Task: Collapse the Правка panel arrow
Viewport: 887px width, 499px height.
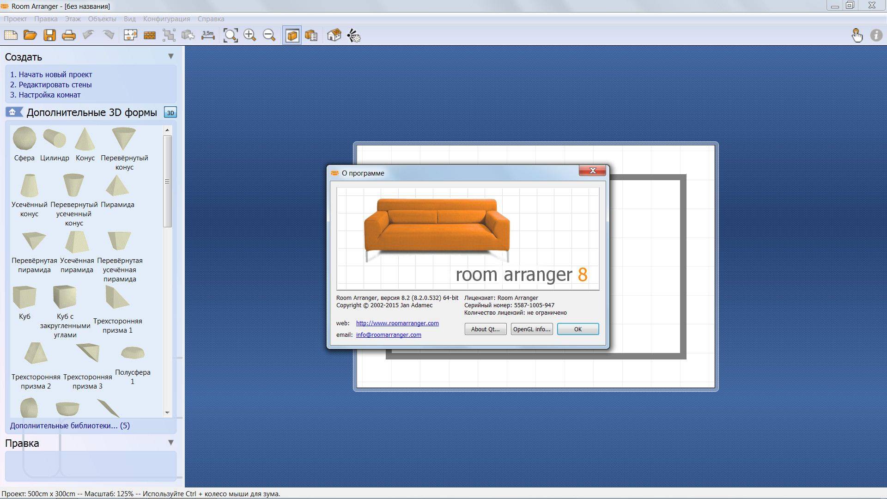Action: tap(170, 443)
